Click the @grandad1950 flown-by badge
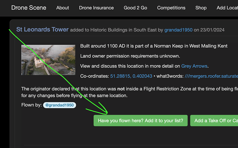Viewport: 238px width, 148px height. click(59, 105)
